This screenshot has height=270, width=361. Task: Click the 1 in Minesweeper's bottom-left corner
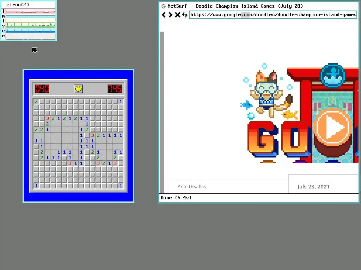[x=36, y=186]
